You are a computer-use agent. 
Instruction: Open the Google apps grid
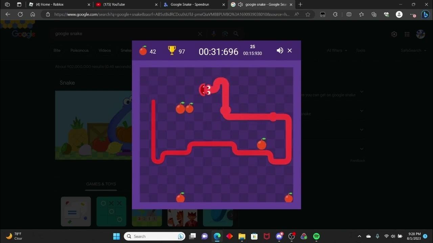pyautogui.click(x=407, y=34)
